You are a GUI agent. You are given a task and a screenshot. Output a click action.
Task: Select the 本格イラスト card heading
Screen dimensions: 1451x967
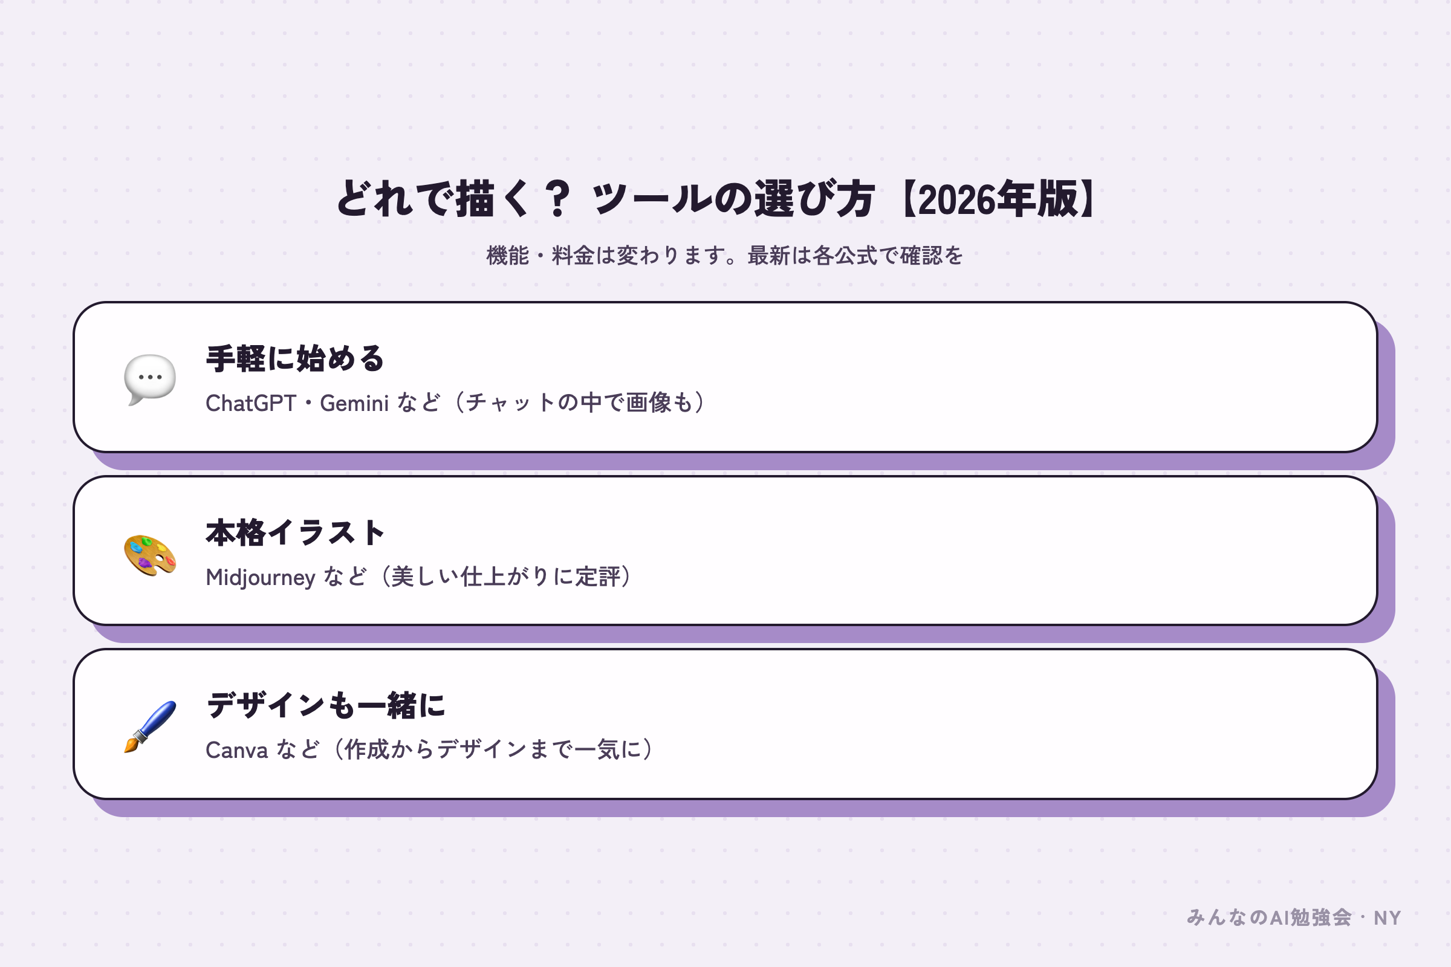(x=295, y=532)
